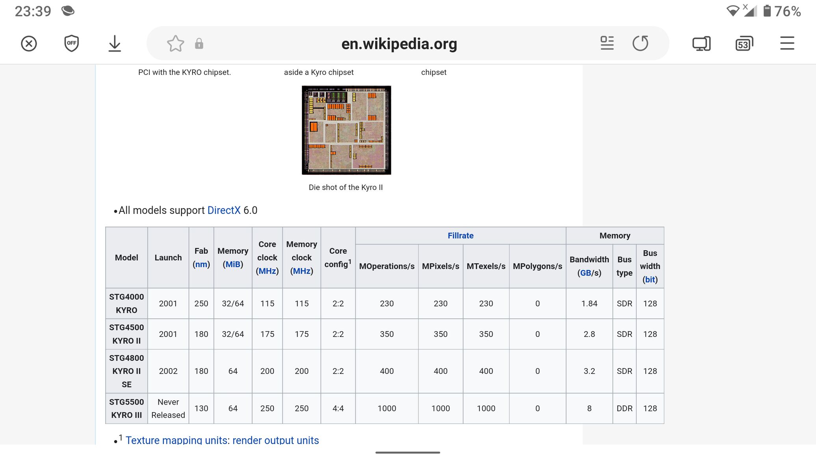Open the render output units footnote link
816x459 pixels.
point(276,440)
